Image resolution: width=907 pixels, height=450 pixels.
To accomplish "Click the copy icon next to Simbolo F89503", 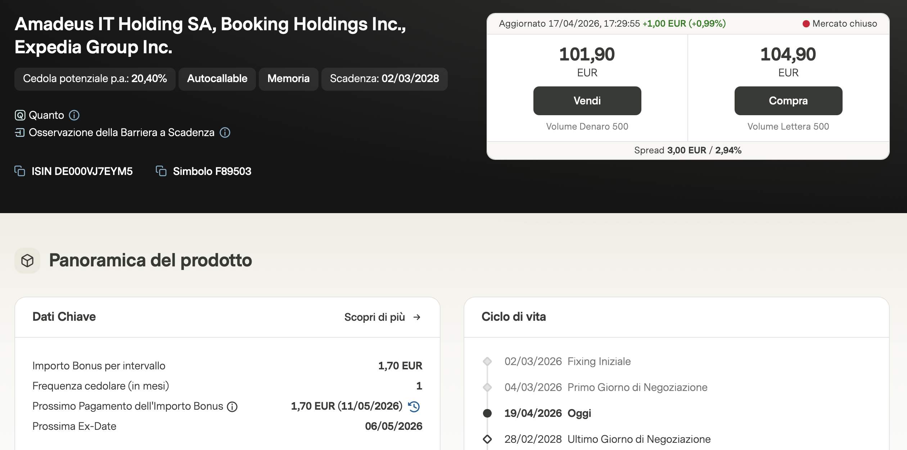I will point(161,171).
